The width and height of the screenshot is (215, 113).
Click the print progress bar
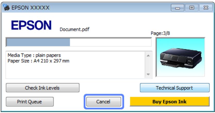pos(79,42)
